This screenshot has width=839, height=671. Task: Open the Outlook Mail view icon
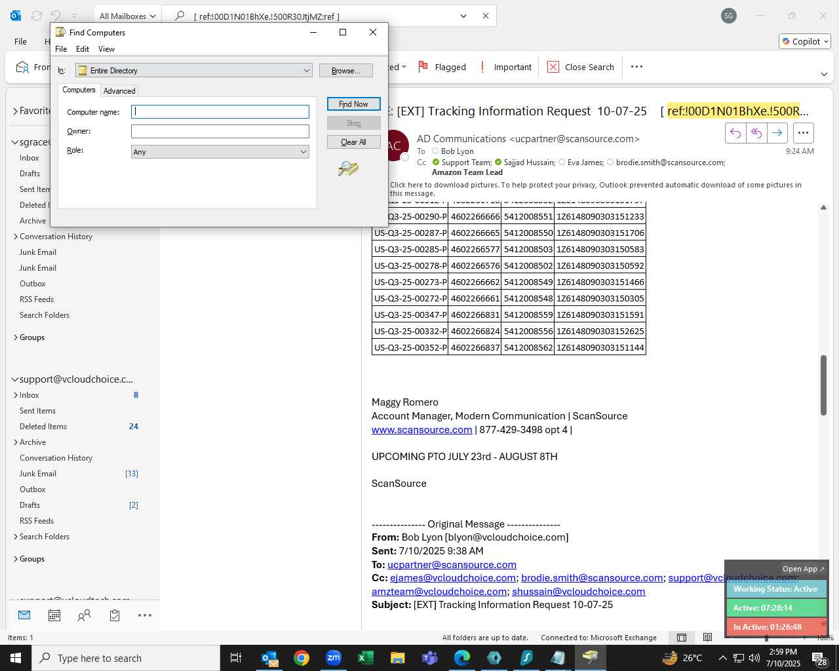pos(24,615)
